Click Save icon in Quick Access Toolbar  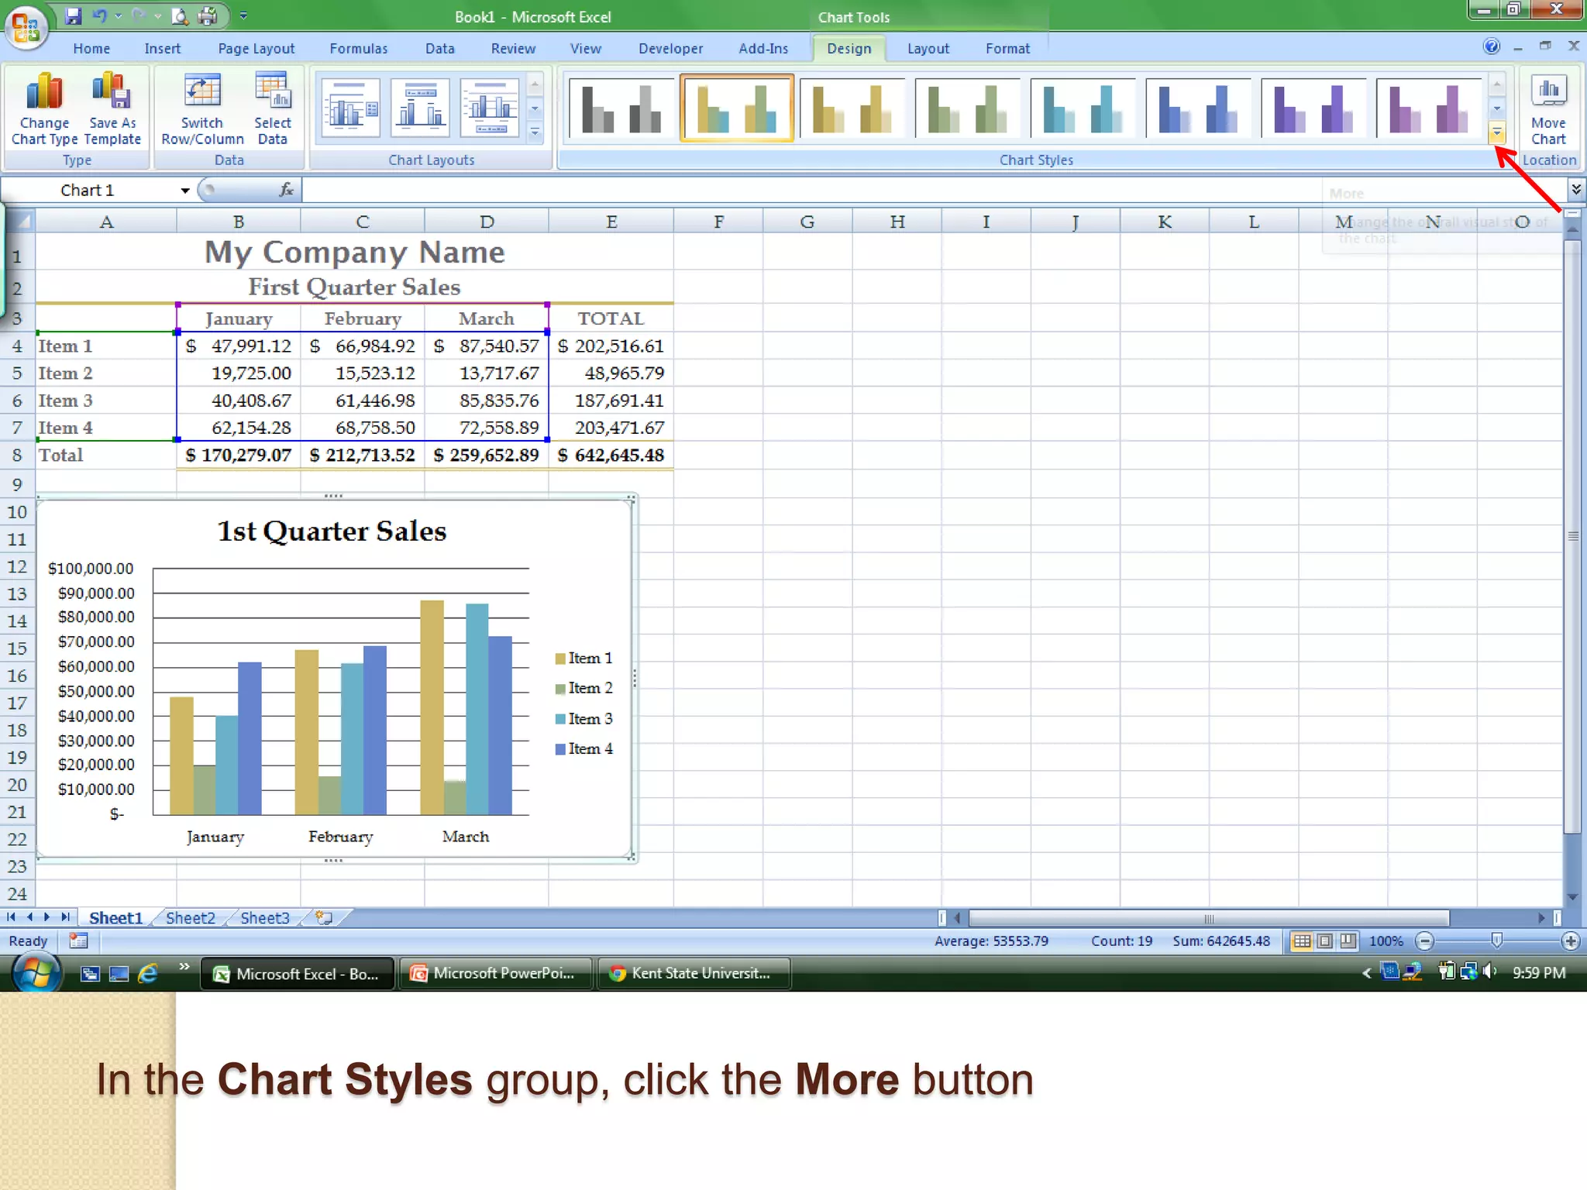coord(73,15)
